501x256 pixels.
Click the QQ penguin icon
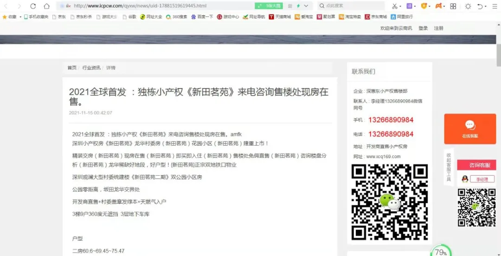tap(464, 179)
